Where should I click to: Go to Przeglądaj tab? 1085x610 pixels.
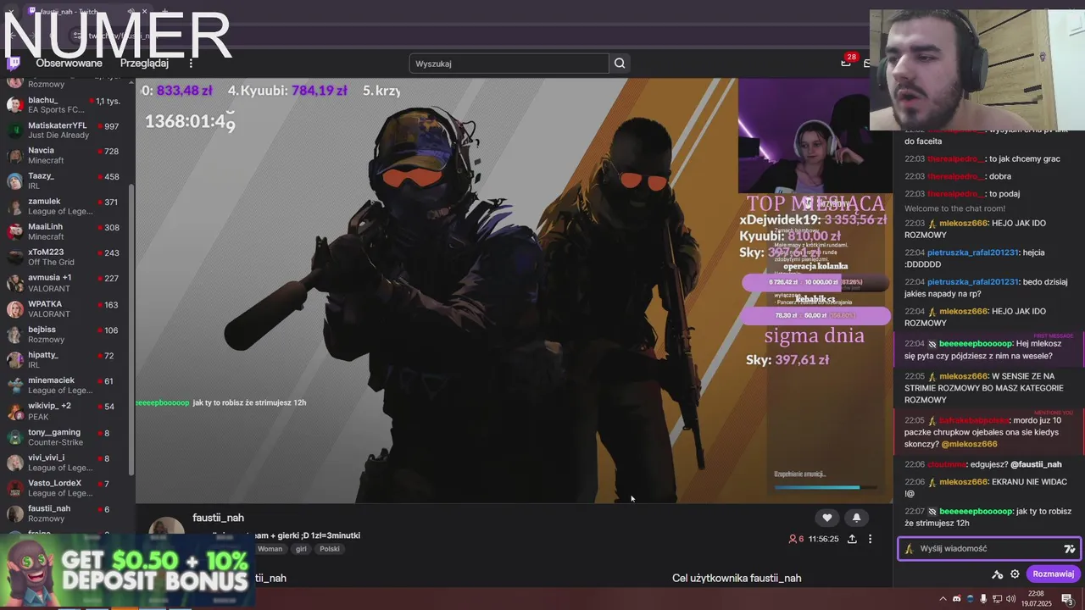click(x=144, y=64)
